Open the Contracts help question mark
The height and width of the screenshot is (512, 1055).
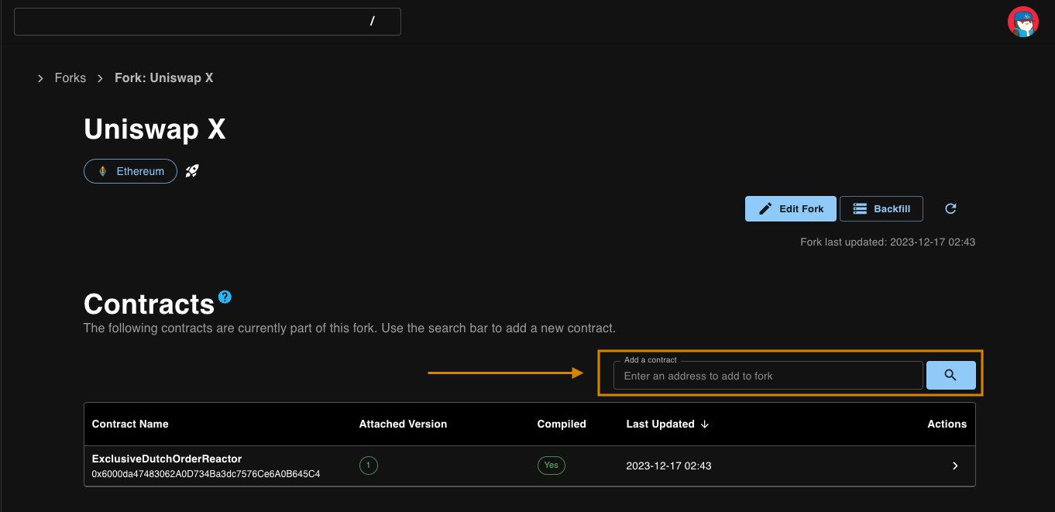(x=225, y=297)
